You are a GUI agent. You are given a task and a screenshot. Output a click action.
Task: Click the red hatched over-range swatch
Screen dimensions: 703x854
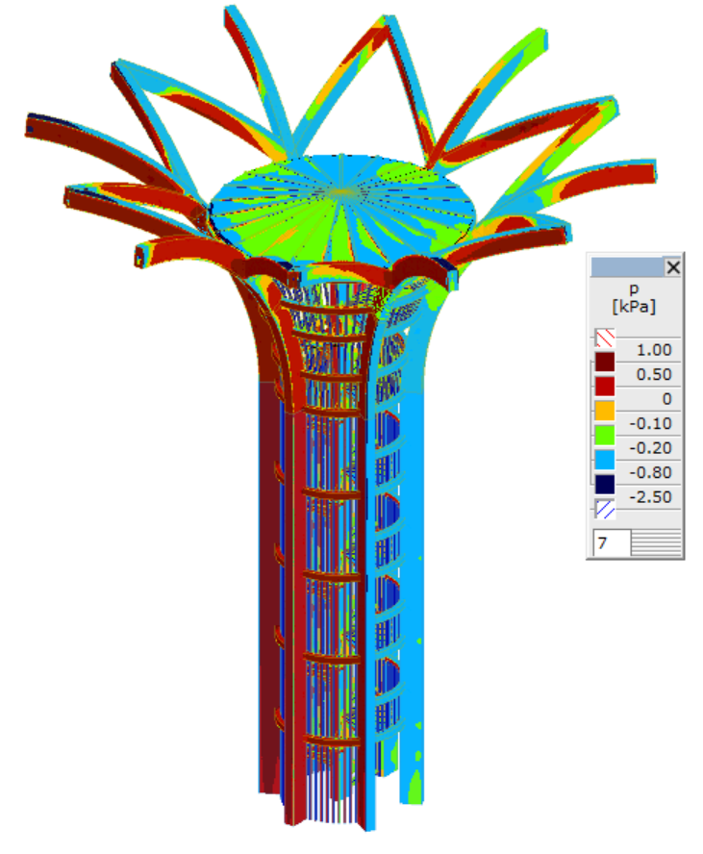point(605,338)
